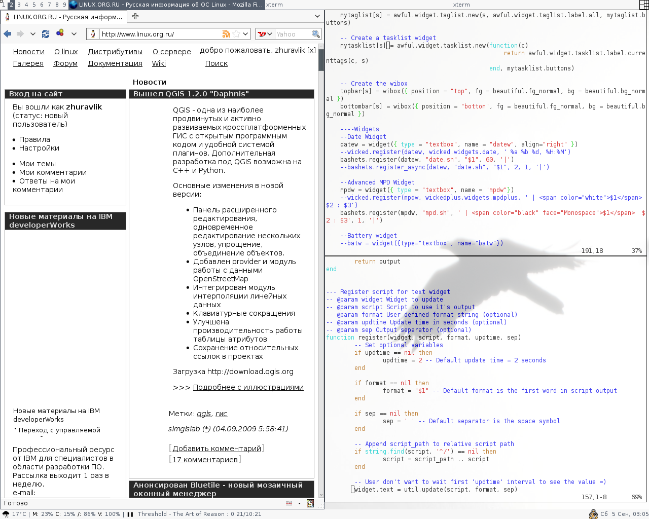Open the address bar history dropdown
Image resolution: width=649 pixels, height=519 pixels.
tap(245, 34)
